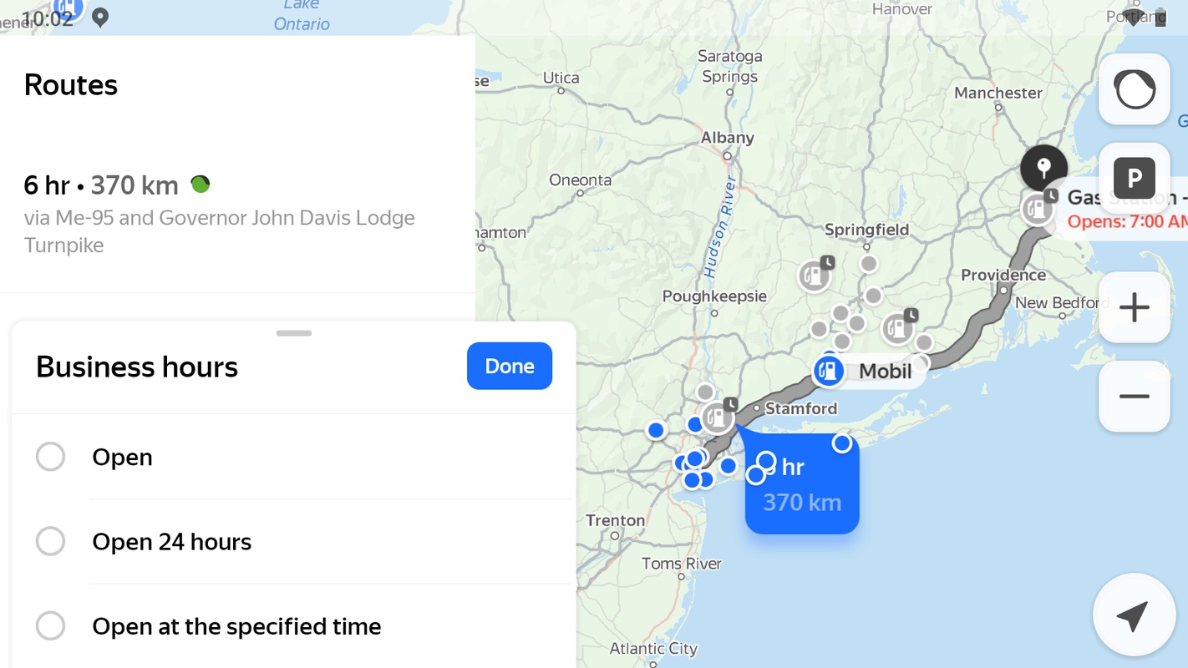
Task: Select the Mobil gas station marker
Action: click(828, 371)
